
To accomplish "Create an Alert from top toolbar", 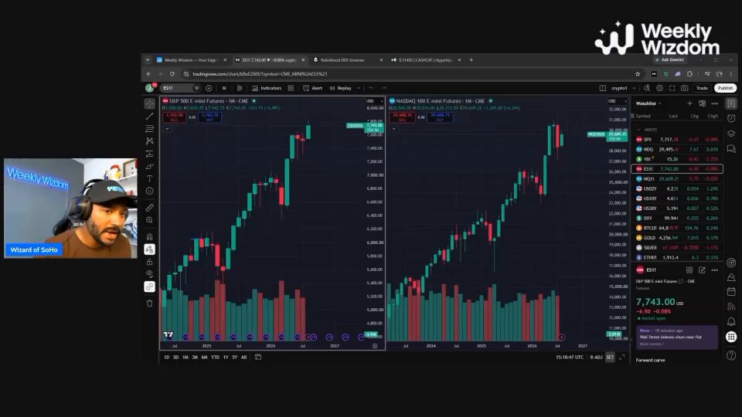I will (x=312, y=88).
